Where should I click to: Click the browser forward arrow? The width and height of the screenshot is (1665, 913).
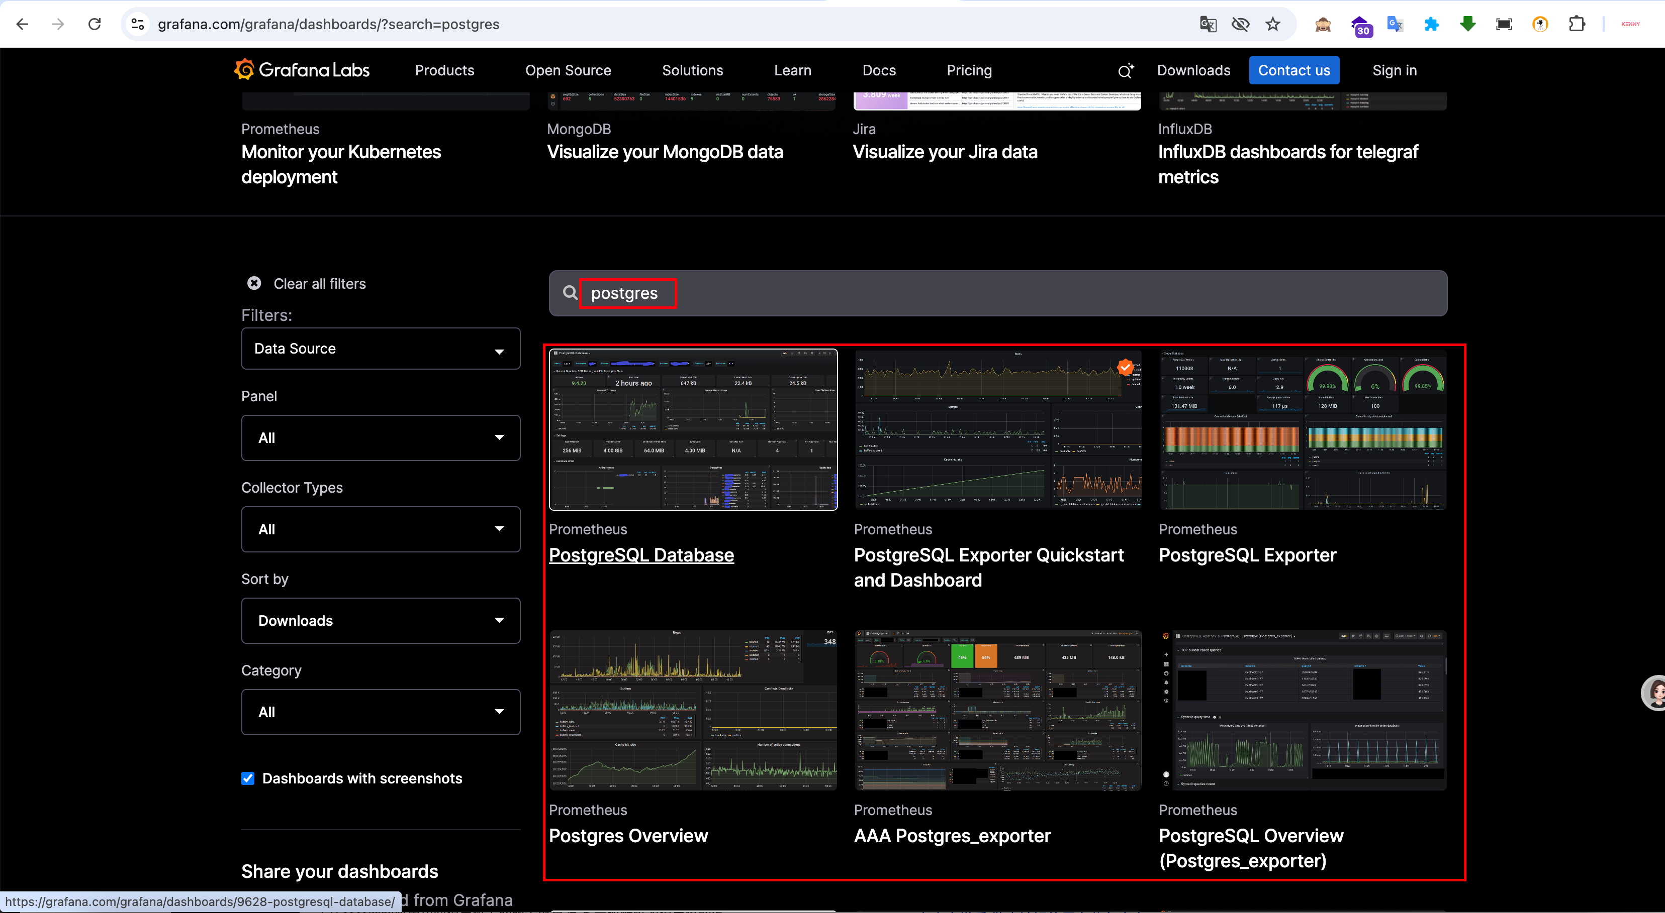coord(58,24)
